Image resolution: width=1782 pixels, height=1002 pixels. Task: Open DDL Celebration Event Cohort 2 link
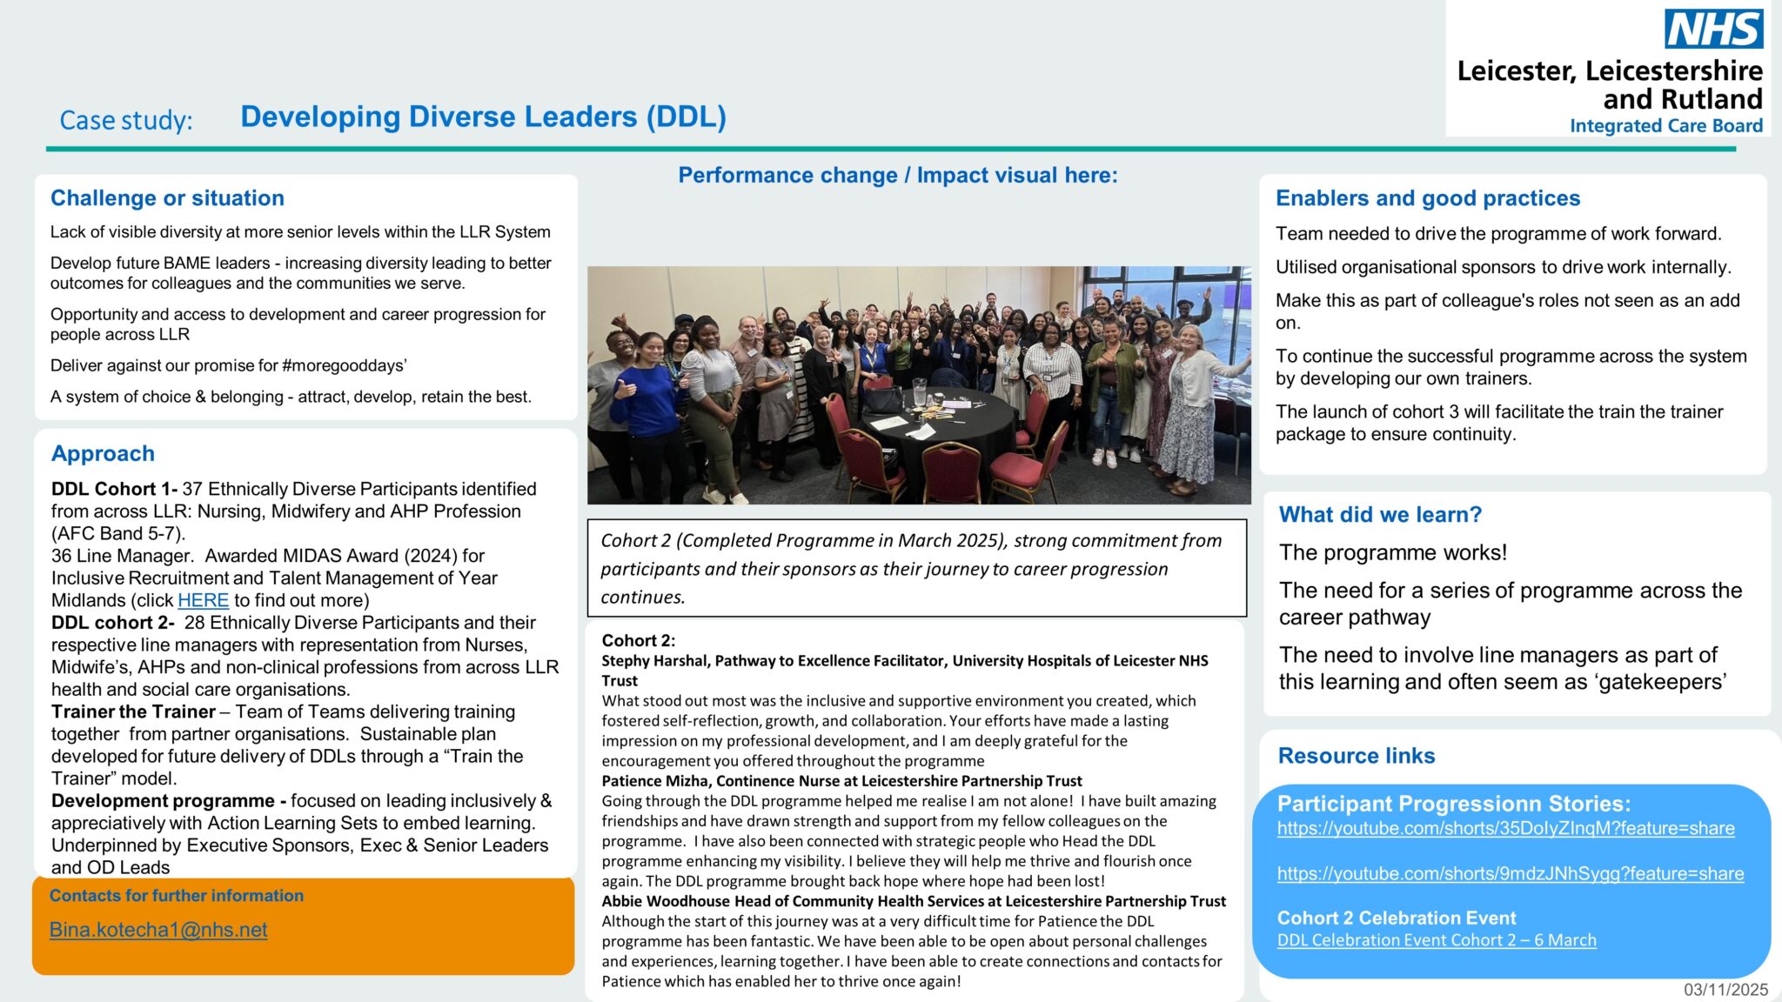point(1436,940)
